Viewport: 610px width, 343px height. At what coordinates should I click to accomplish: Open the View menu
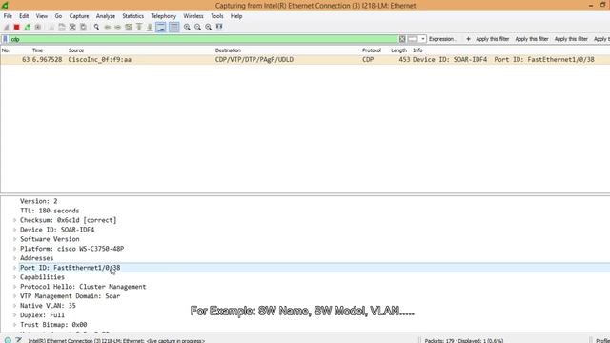[42, 16]
